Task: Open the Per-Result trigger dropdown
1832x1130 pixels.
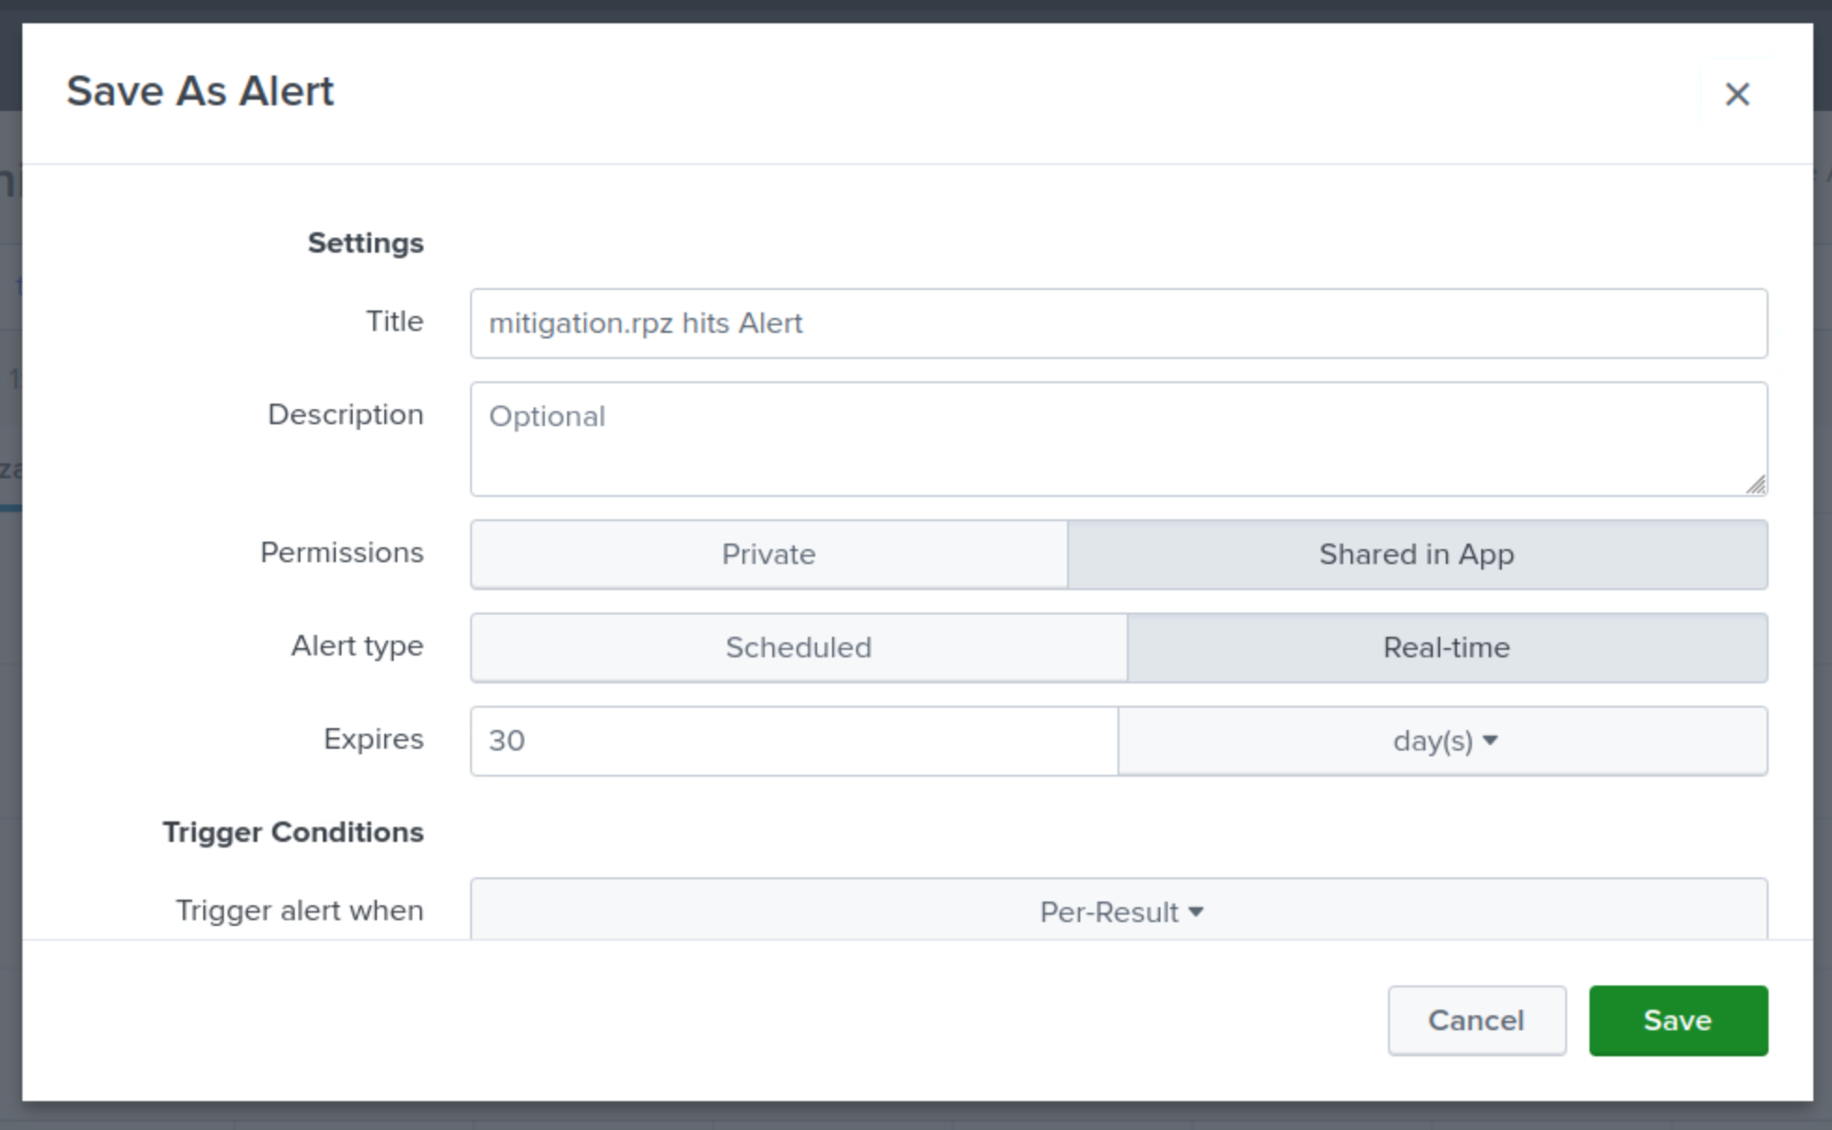Action: point(1119,911)
